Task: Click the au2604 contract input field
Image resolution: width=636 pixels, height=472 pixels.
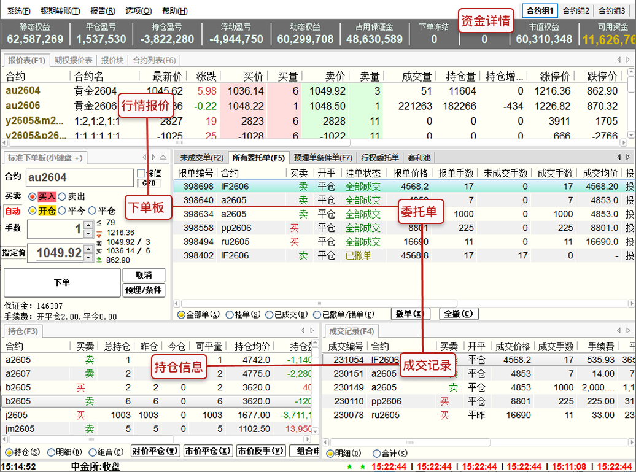Action: coord(79,178)
